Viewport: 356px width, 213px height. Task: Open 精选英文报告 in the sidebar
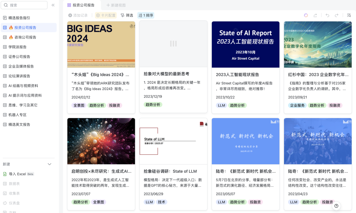pos(29,124)
